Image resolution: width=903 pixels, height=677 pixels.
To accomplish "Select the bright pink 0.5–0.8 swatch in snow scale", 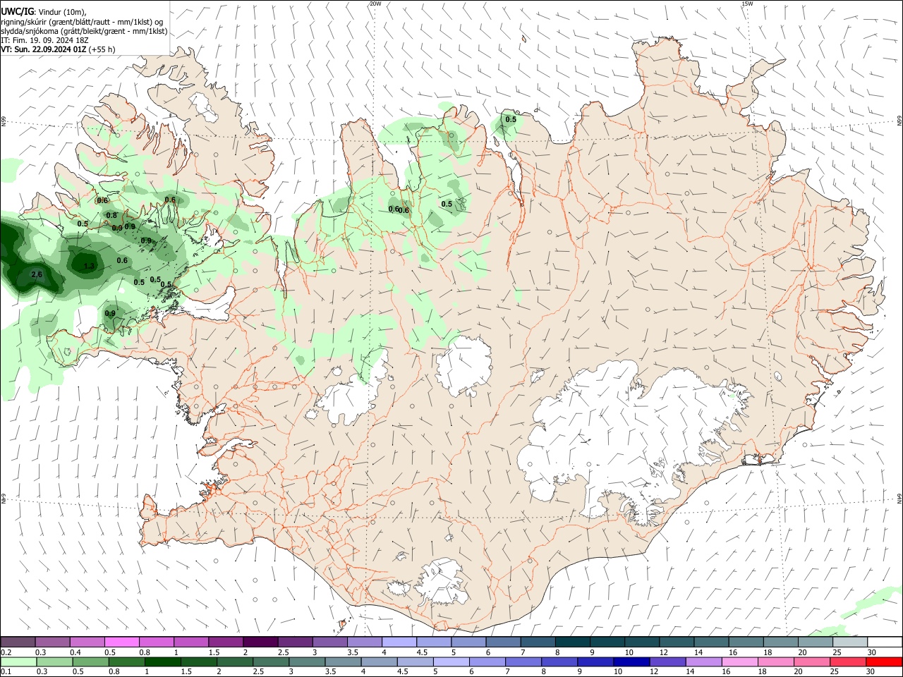I will [x=121, y=642].
